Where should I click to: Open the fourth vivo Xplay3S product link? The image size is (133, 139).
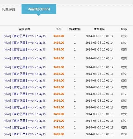(x=24, y=58)
